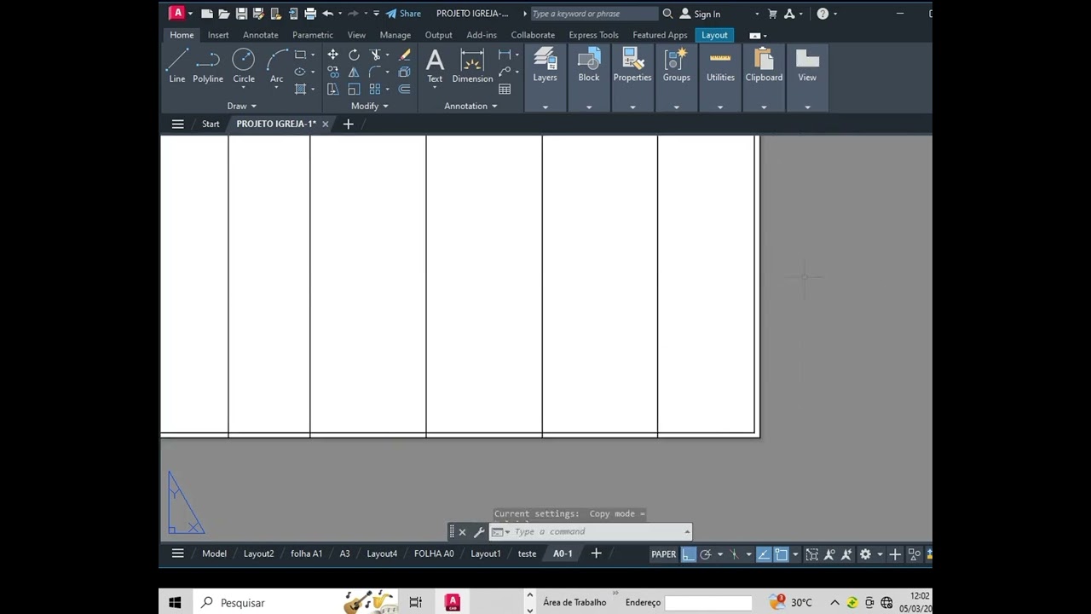Screen dimensions: 1091x614
Task: Click the Ellipse tool icon
Action: point(300,72)
